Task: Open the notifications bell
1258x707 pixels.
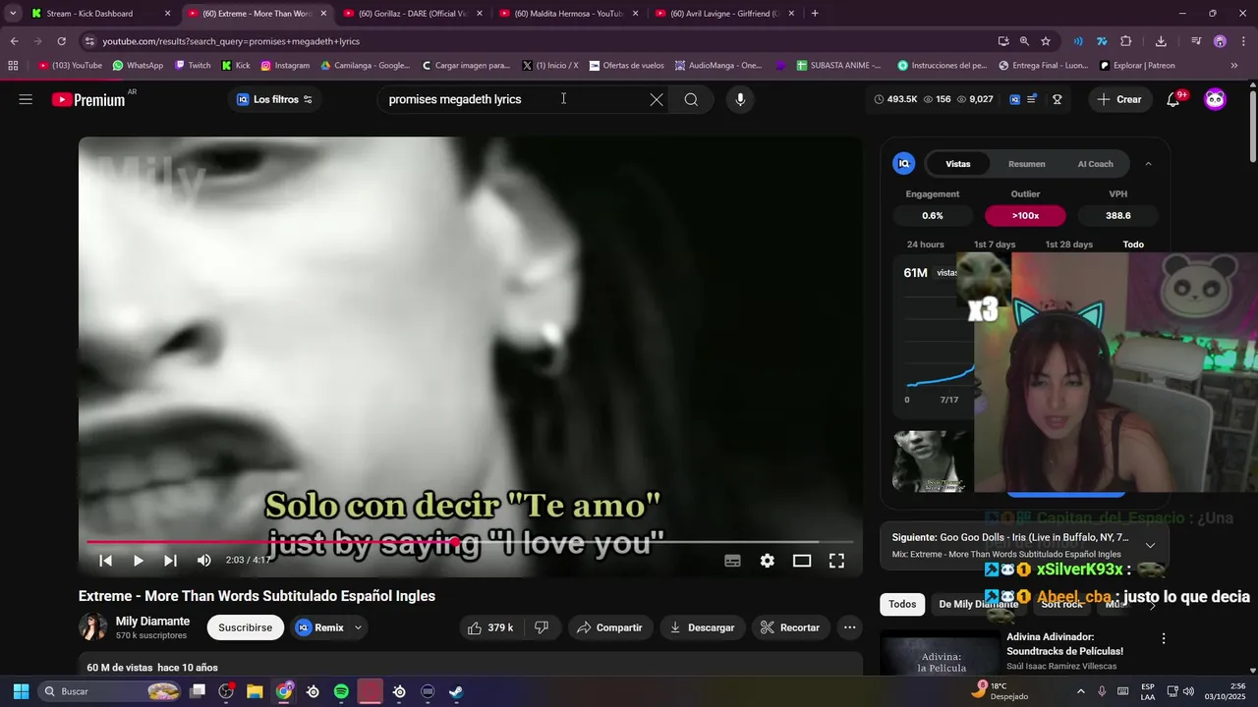Action: tap(1172, 99)
